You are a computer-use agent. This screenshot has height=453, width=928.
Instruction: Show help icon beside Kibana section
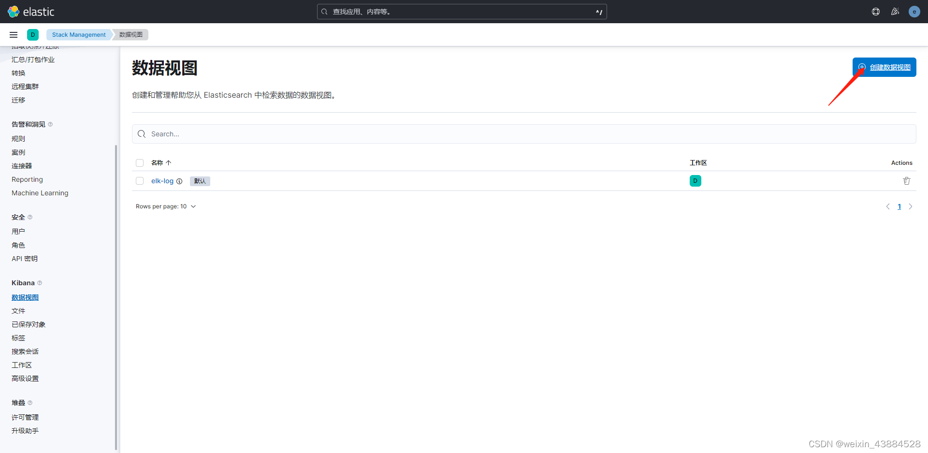(x=40, y=283)
